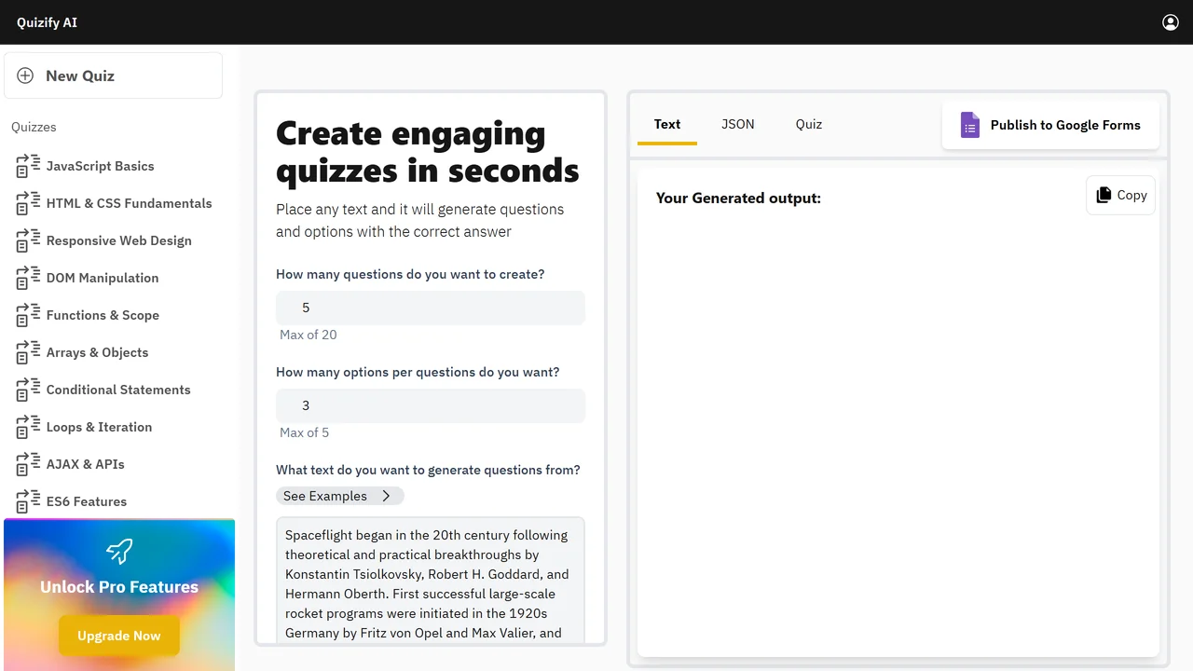Viewport: 1193px width, 671px height.
Task: Click the Functions & Scope quiz icon
Action: pos(29,315)
